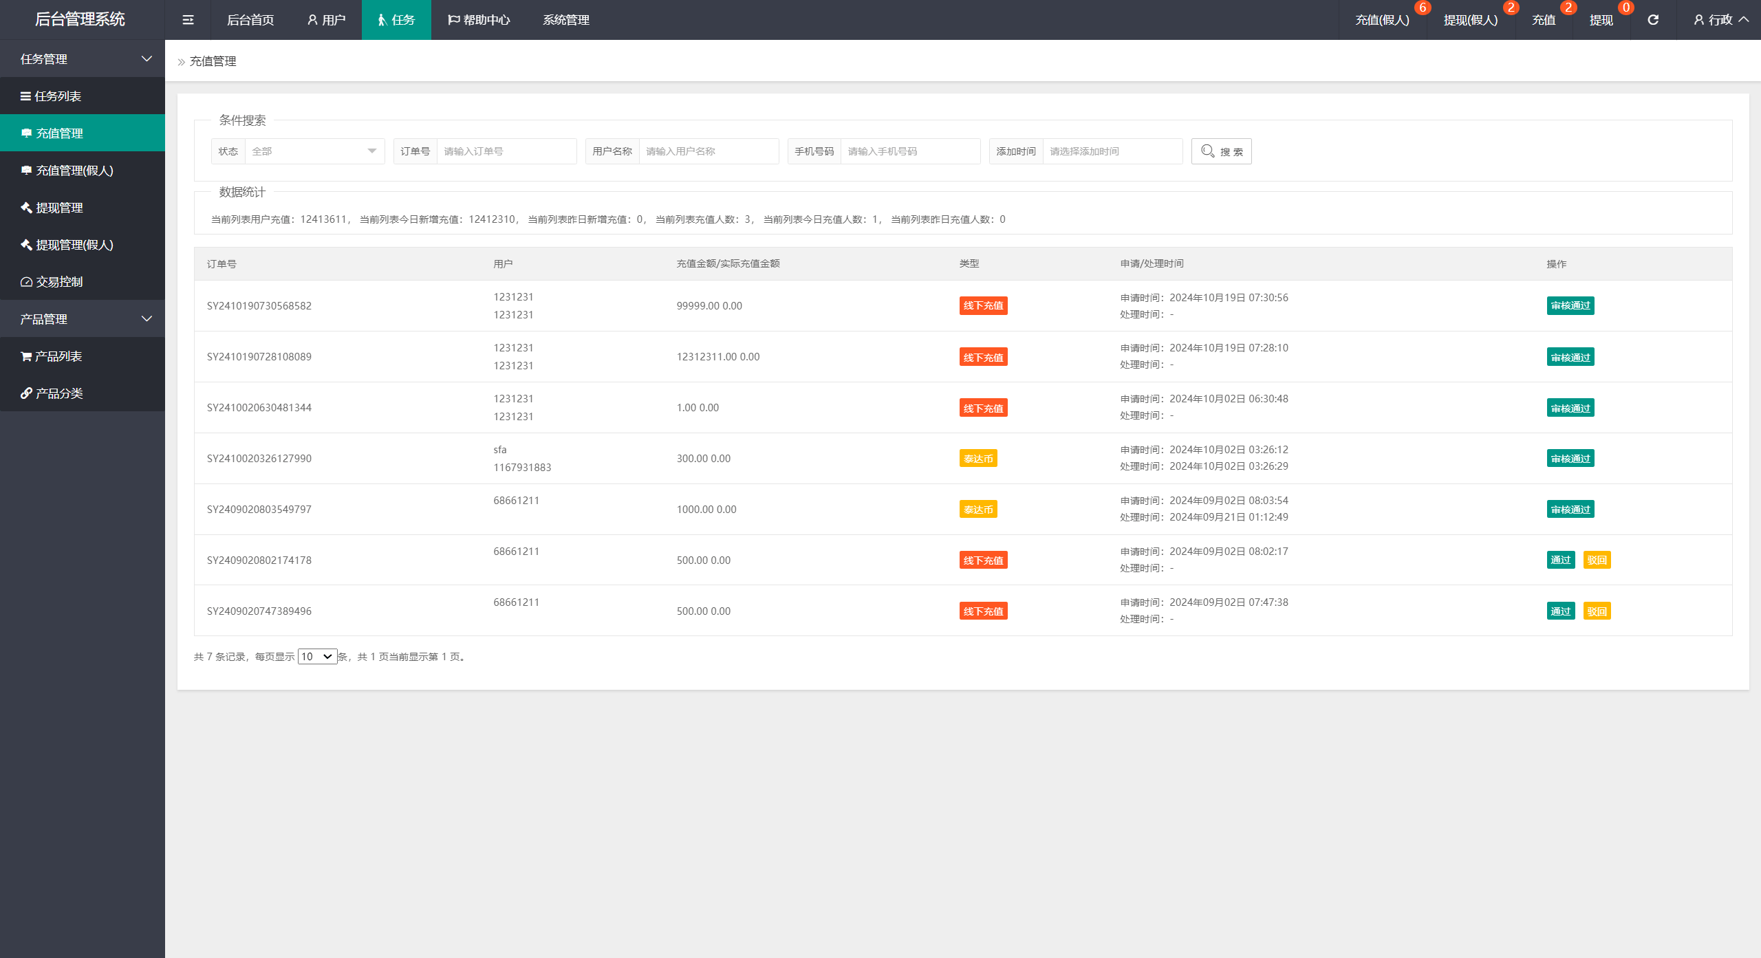This screenshot has width=1761, height=958.
Task: Click 通过 for order SY2409020747389496
Action: point(1561,611)
